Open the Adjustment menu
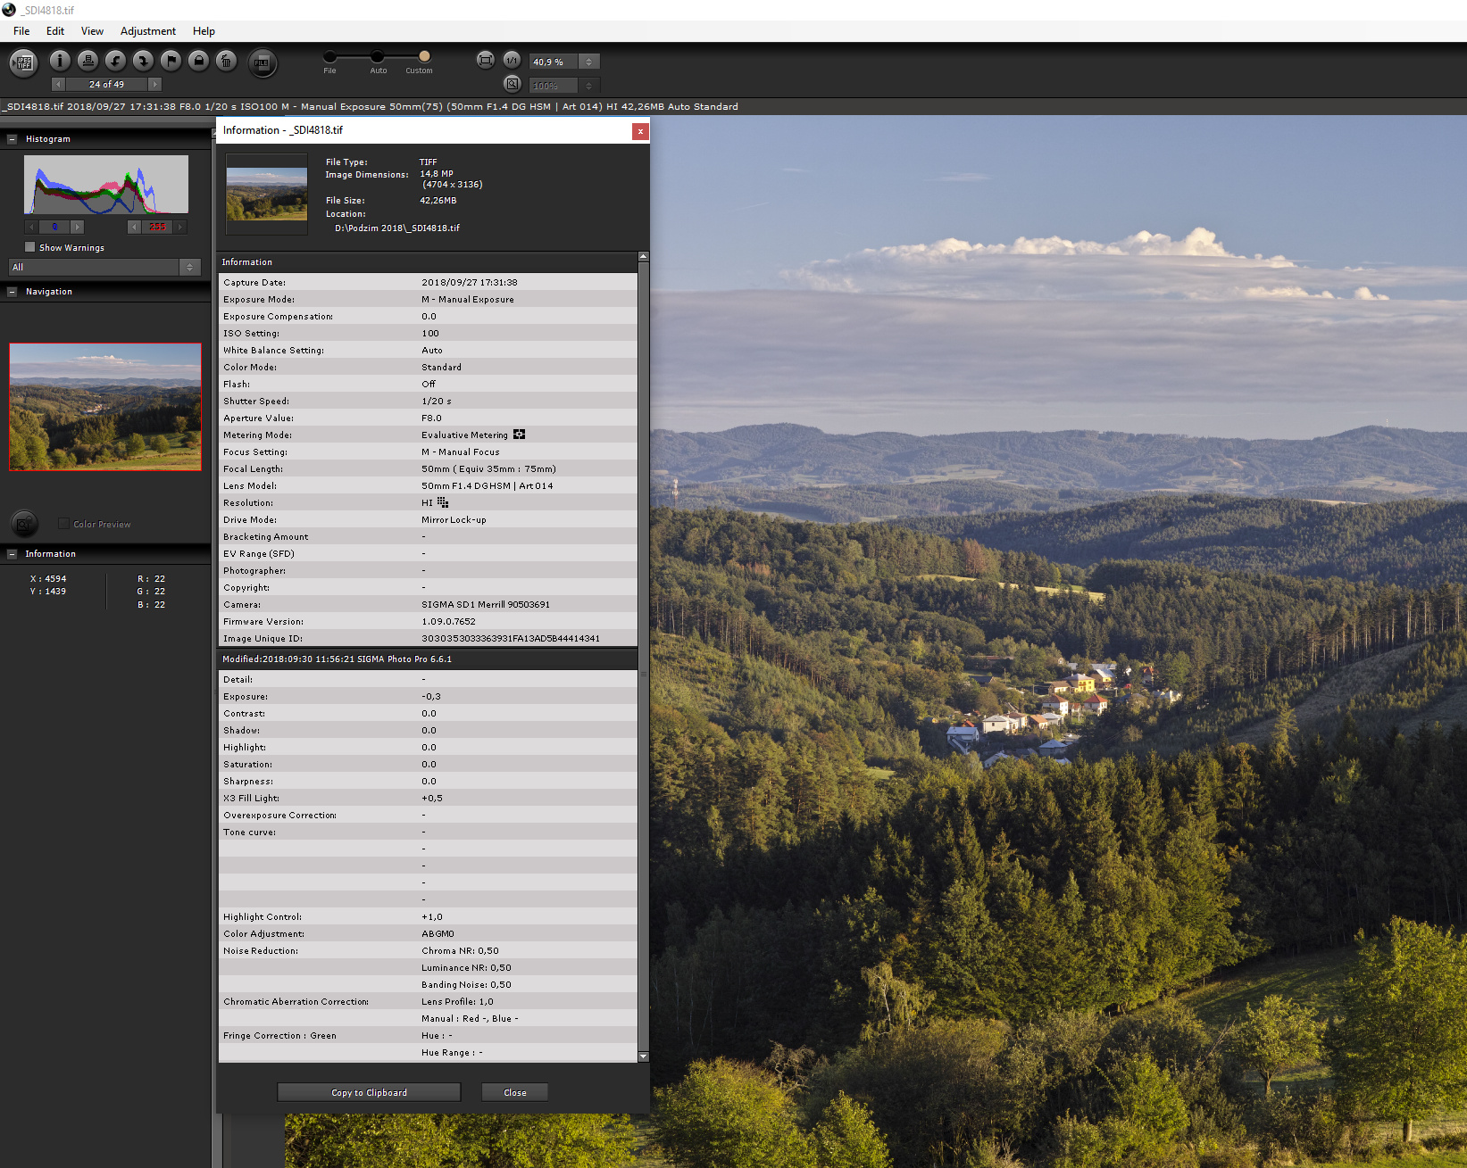Screen dimensions: 1467x1168 click(147, 31)
